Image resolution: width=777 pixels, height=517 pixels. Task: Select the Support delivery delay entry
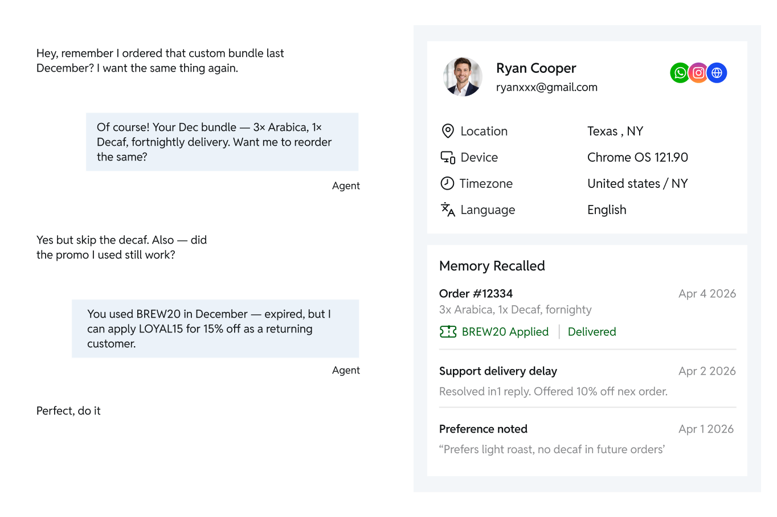tap(498, 371)
